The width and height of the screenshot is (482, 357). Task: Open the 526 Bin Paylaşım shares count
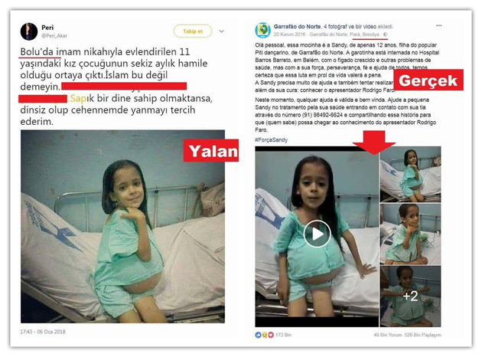tap(422, 335)
